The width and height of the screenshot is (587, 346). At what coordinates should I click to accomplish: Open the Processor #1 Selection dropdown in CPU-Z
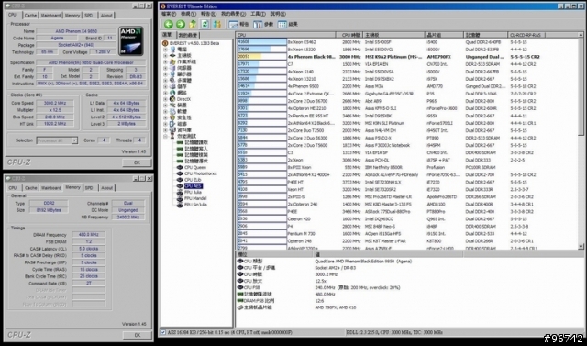tap(74, 140)
